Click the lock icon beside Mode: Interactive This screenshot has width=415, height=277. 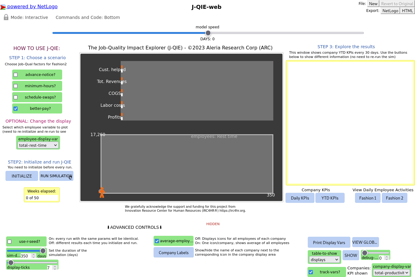tap(6, 17)
